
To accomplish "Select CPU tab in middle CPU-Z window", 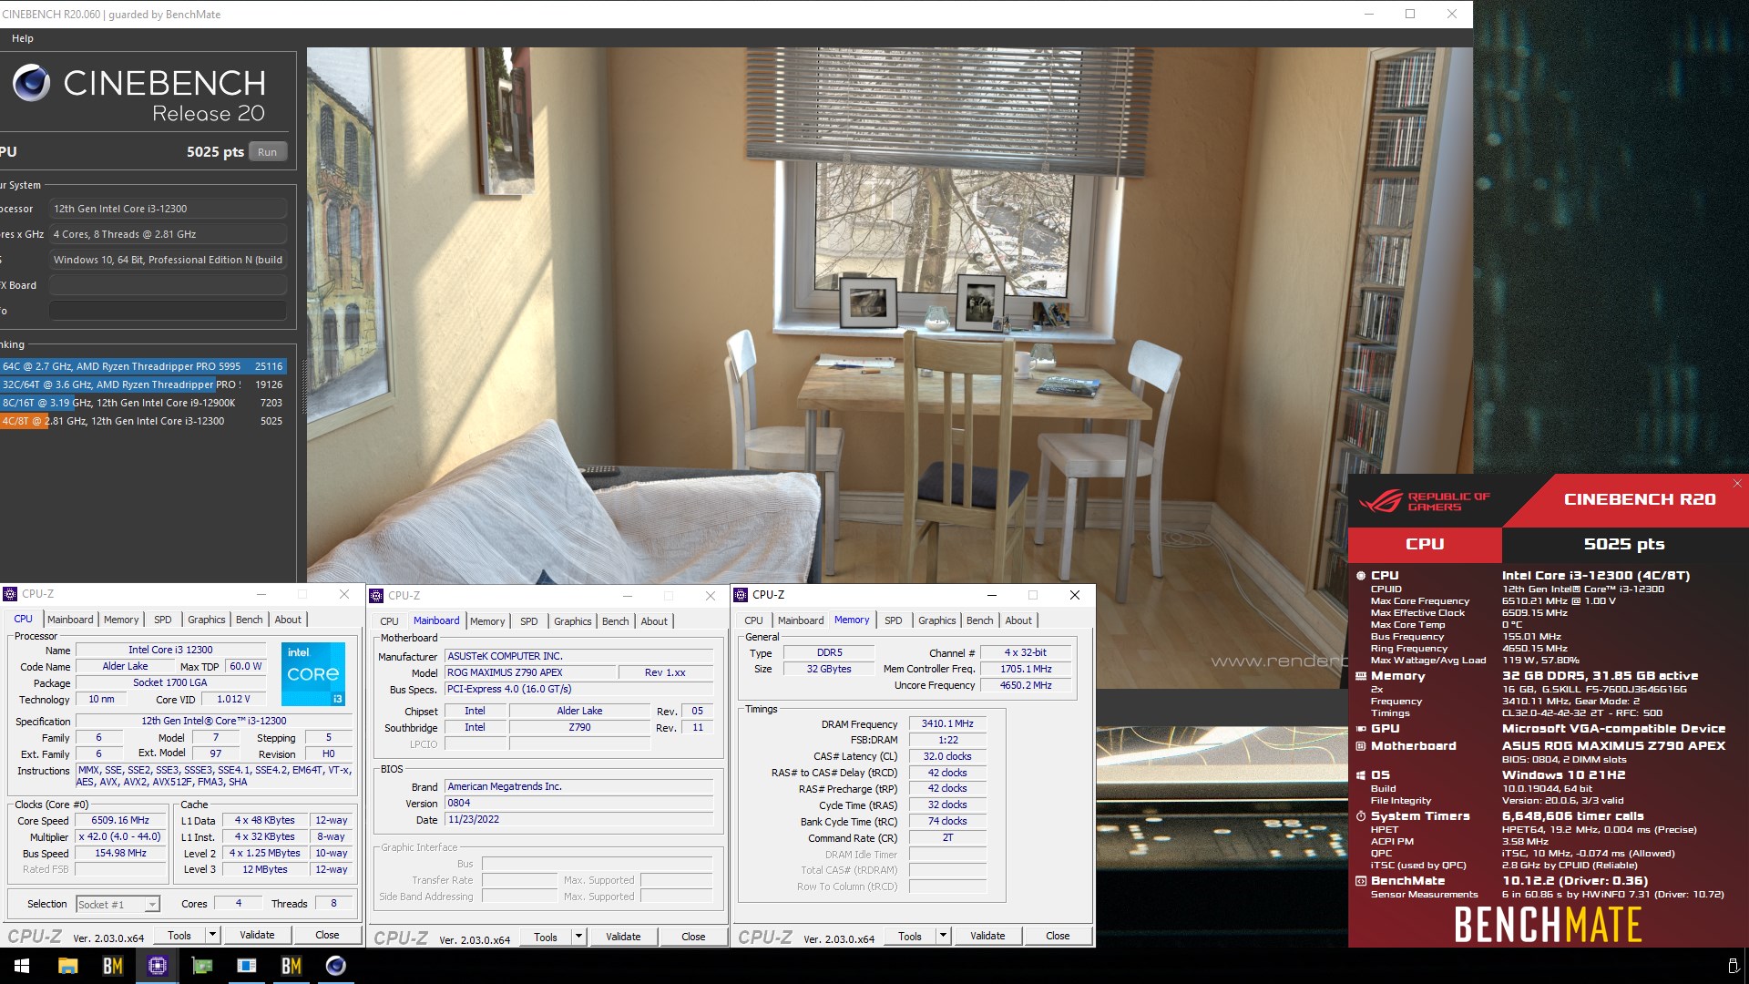I will pos(389,621).
